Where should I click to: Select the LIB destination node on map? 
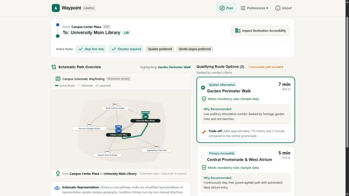145,116
